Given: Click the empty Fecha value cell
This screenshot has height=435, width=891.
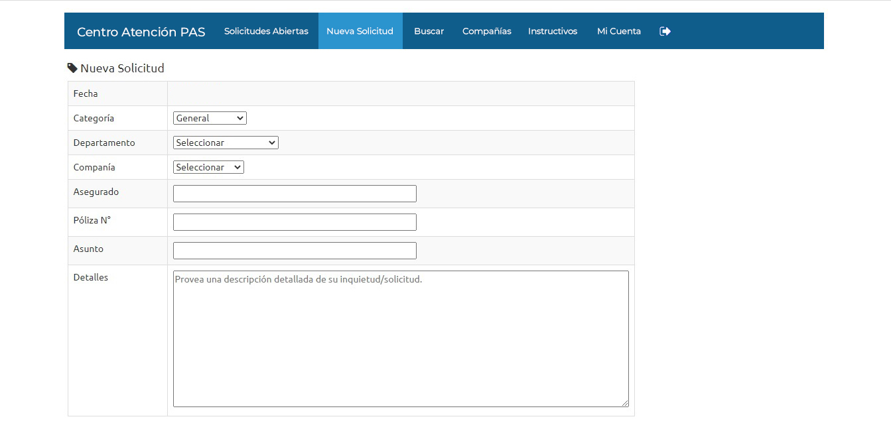Looking at the screenshot, I should coord(401,93).
